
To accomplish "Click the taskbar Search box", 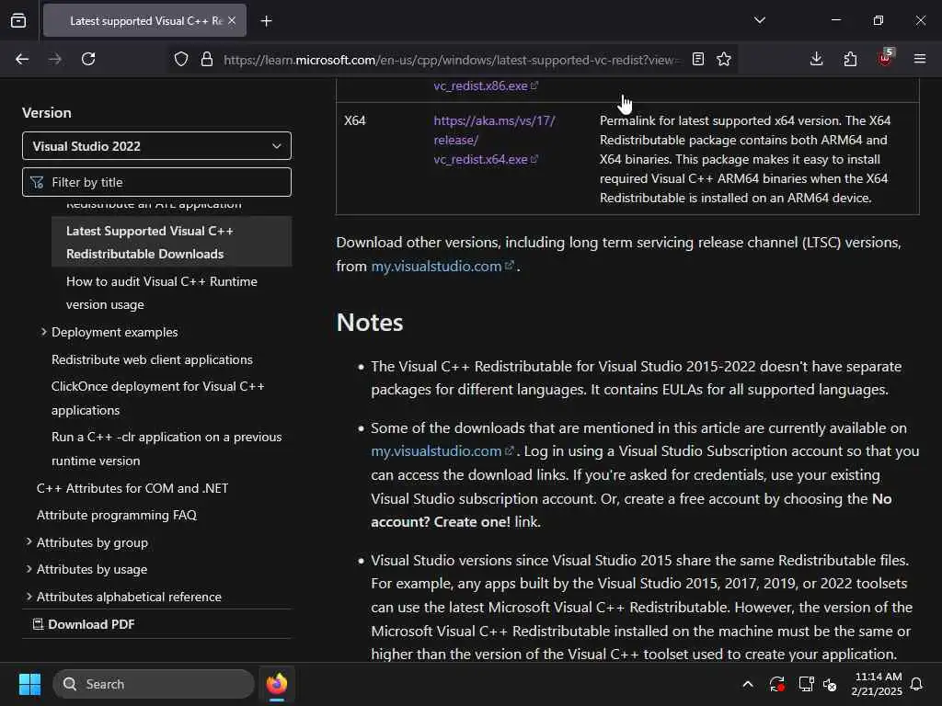I will 154,684.
